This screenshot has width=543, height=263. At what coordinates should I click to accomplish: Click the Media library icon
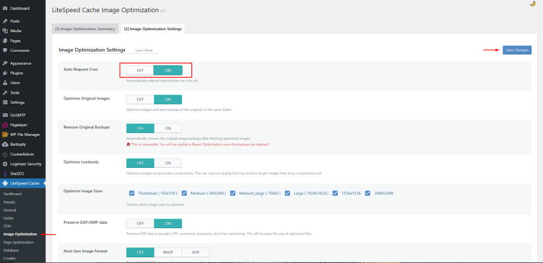5,31
